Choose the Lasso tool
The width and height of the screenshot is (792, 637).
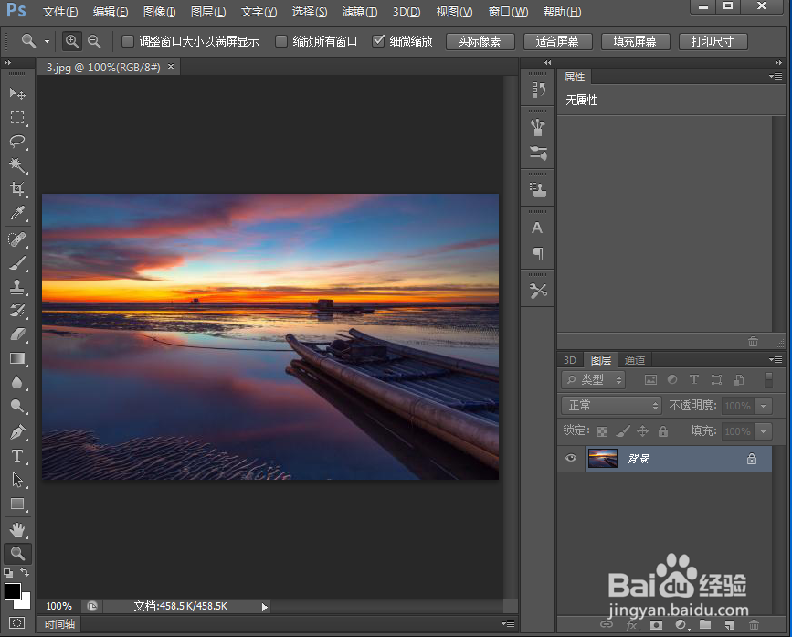17,141
